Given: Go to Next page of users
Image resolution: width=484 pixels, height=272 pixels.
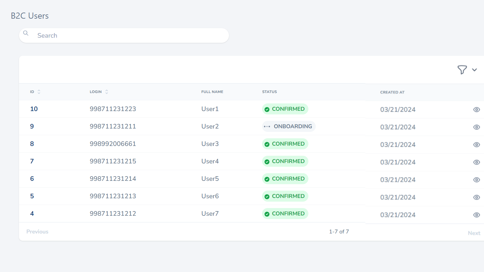Looking at the screenshot, I should coord(474,233).
